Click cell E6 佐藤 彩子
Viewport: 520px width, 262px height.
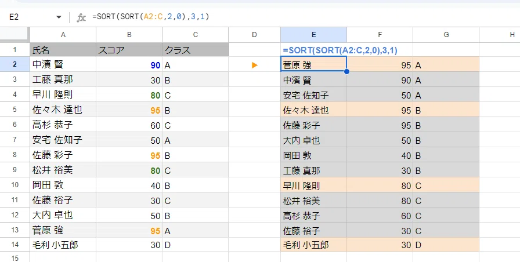314,126
